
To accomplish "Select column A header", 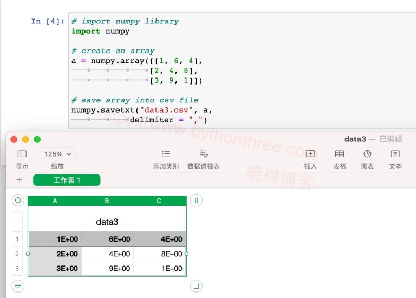I will click(x=55, y=201).
